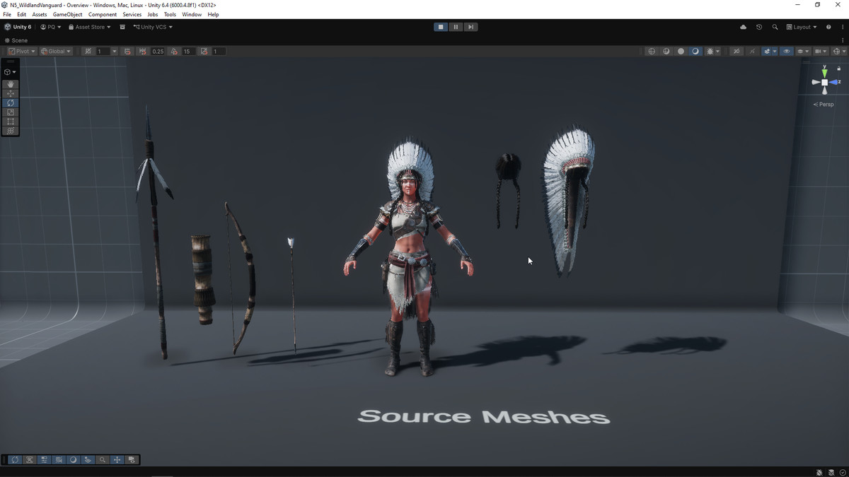This screenshot has height=477, width=849.
Task: Open global Search magnifier in main toolbar
Action: coord(775,27)
